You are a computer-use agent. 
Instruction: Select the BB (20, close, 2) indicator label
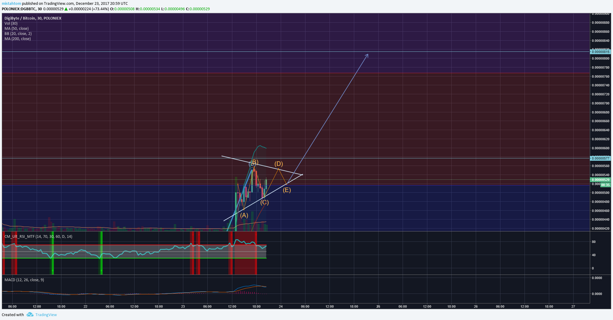click(x=18, y=33)
